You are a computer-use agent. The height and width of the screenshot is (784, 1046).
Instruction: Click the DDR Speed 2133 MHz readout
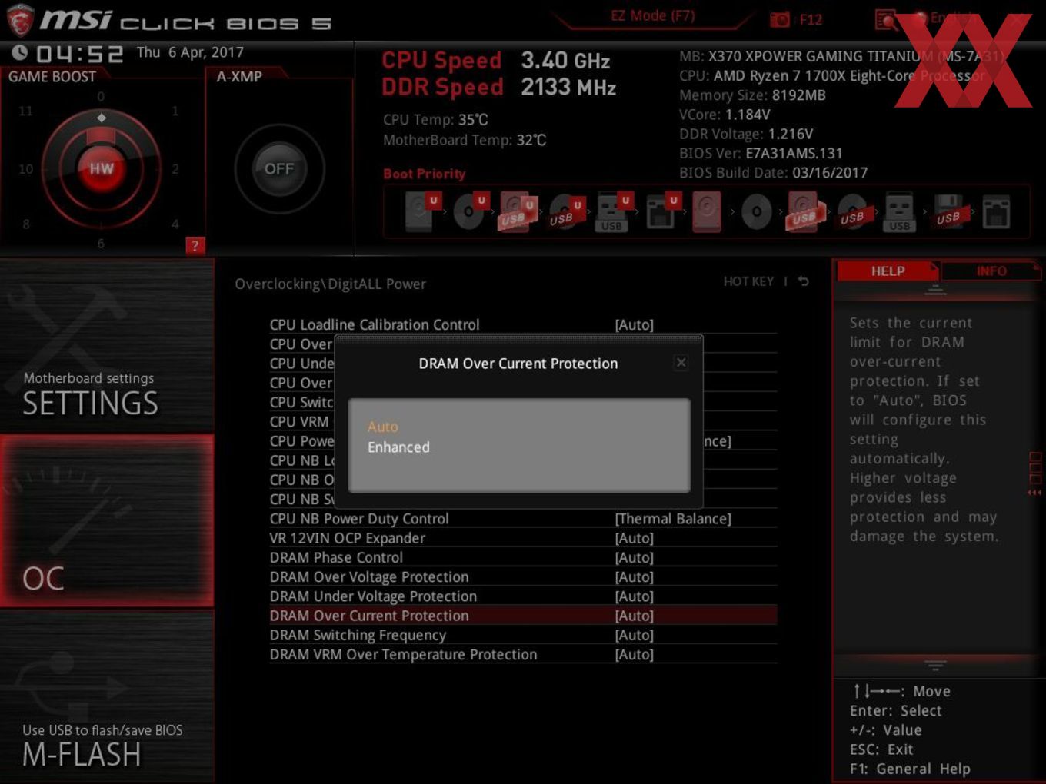(x=499, y=88)
